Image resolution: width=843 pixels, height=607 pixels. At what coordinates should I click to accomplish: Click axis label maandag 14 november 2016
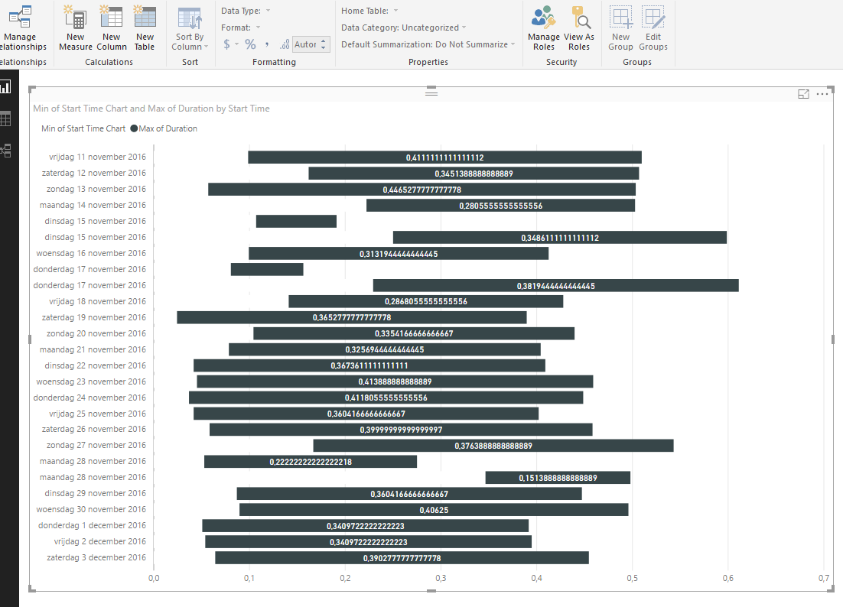tap(93, 205)
